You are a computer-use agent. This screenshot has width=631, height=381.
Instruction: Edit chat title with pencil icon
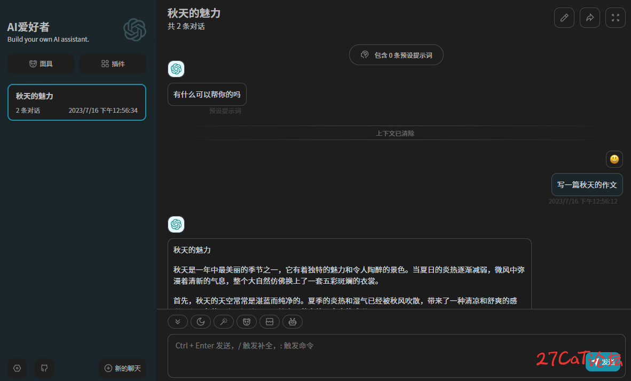point(564,18)
